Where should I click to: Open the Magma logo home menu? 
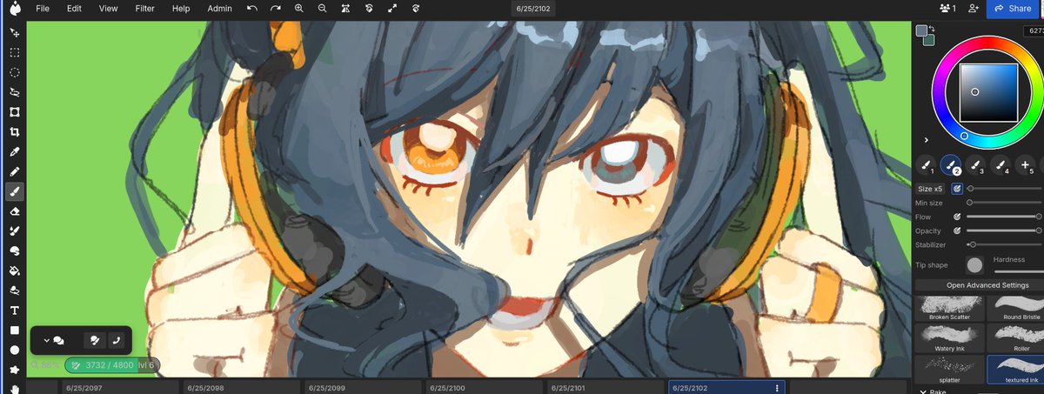14,9
